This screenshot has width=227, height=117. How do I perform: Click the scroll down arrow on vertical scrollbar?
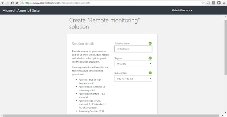tap(225, 112)
